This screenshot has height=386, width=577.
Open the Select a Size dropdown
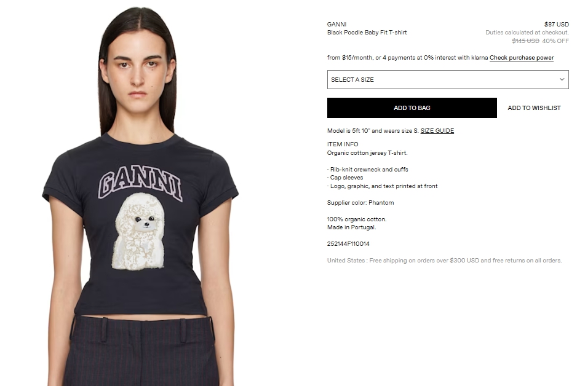[448, 79]
